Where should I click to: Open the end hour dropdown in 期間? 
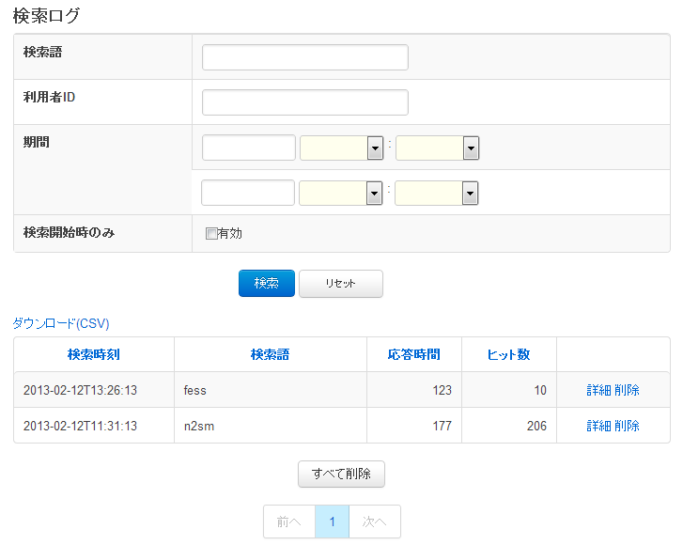[341, 193]
